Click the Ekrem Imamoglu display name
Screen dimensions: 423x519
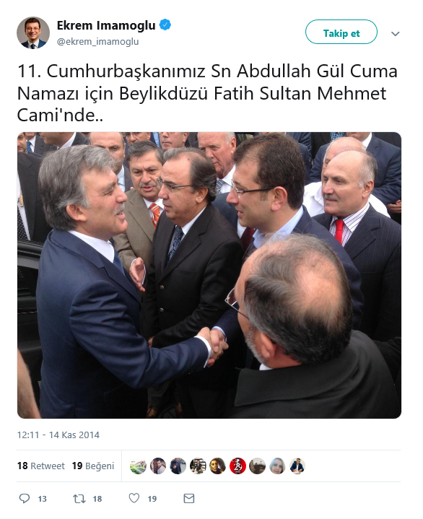pos(106,25)
